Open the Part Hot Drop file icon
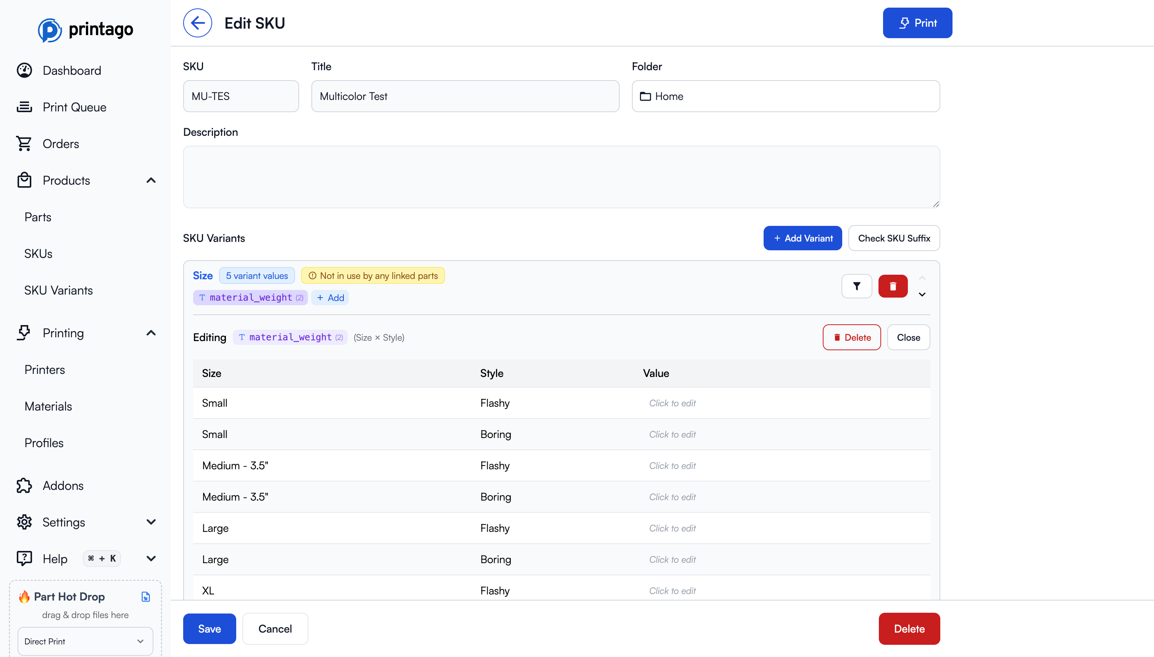The width and height of the screenshot is (1154, 657). (x=145, y=597)
